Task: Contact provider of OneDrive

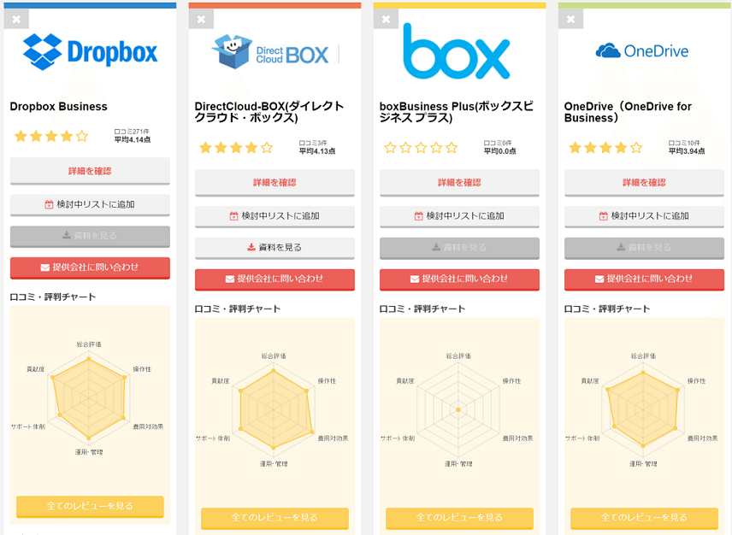Action: pos(644,279)
